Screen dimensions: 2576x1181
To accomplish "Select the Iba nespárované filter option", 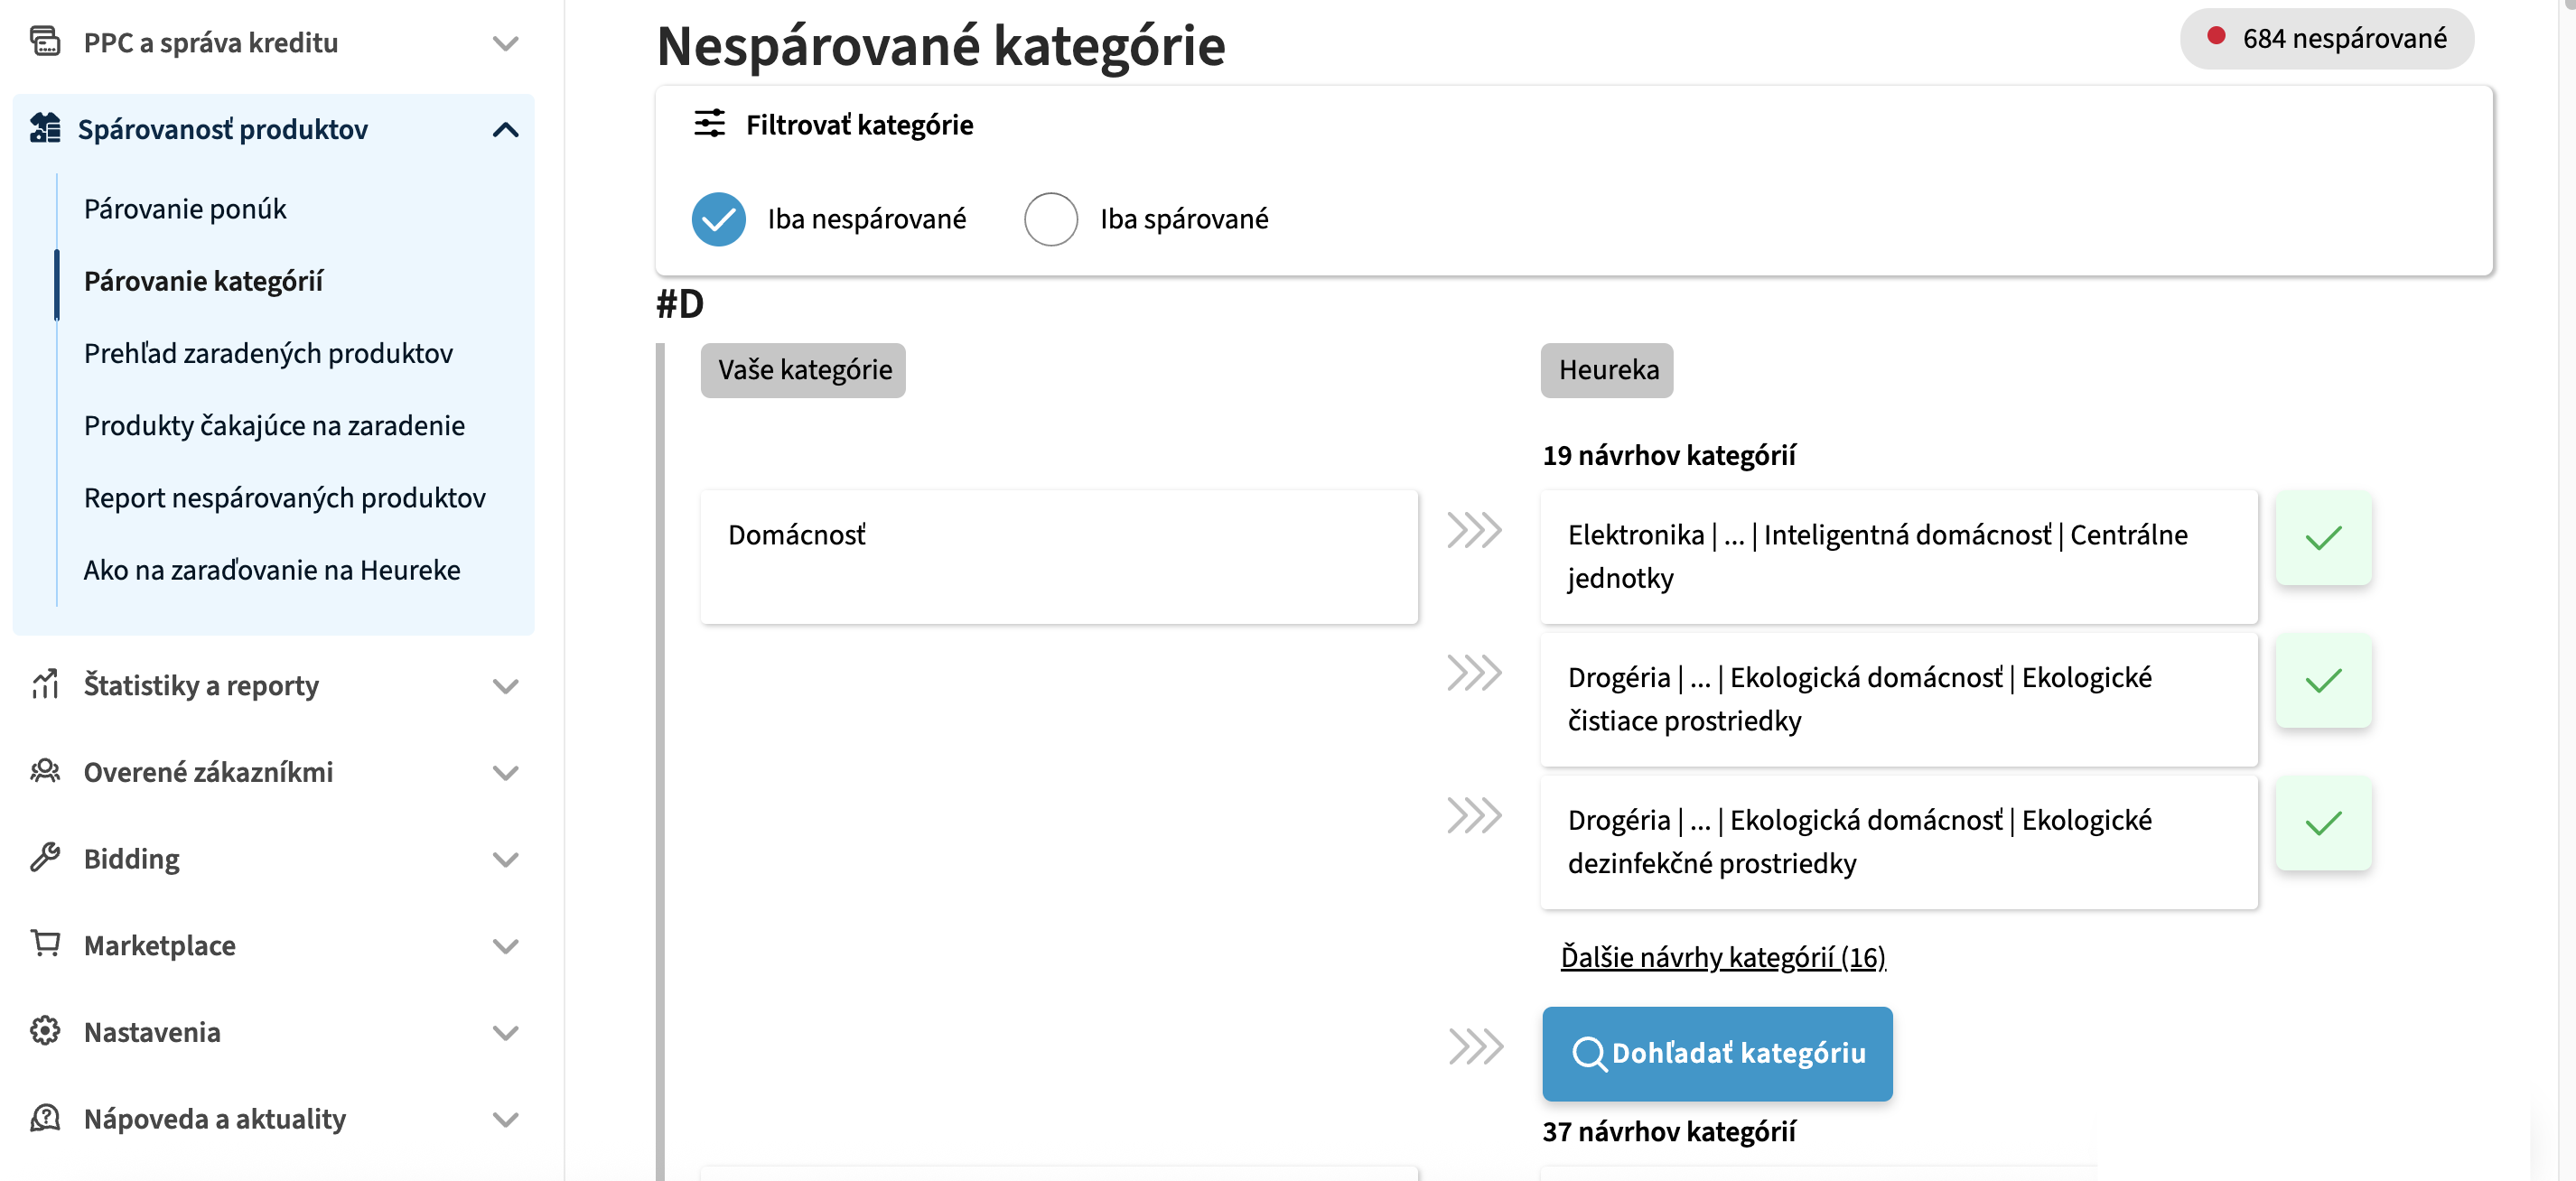I will tap(719, 219).
